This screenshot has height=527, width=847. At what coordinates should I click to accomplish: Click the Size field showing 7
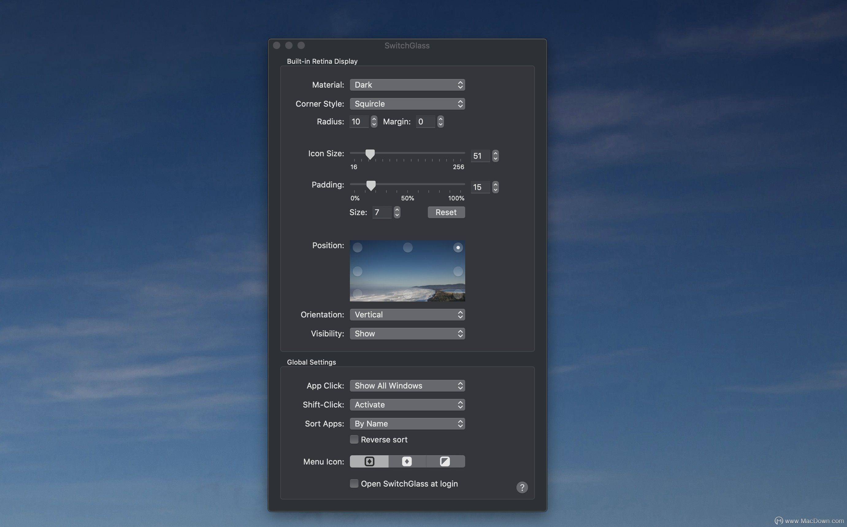coord(381,212)
